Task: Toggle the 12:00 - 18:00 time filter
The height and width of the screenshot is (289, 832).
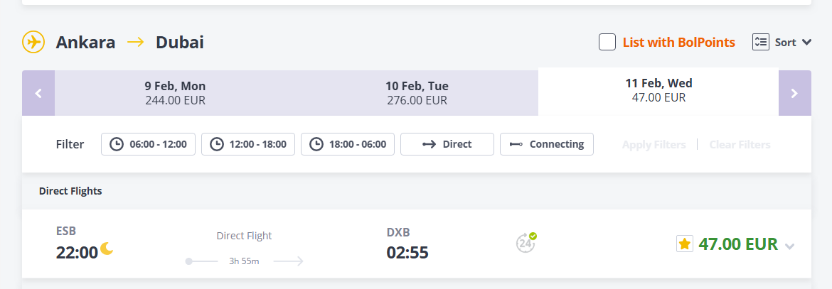Action: point(247,144)
